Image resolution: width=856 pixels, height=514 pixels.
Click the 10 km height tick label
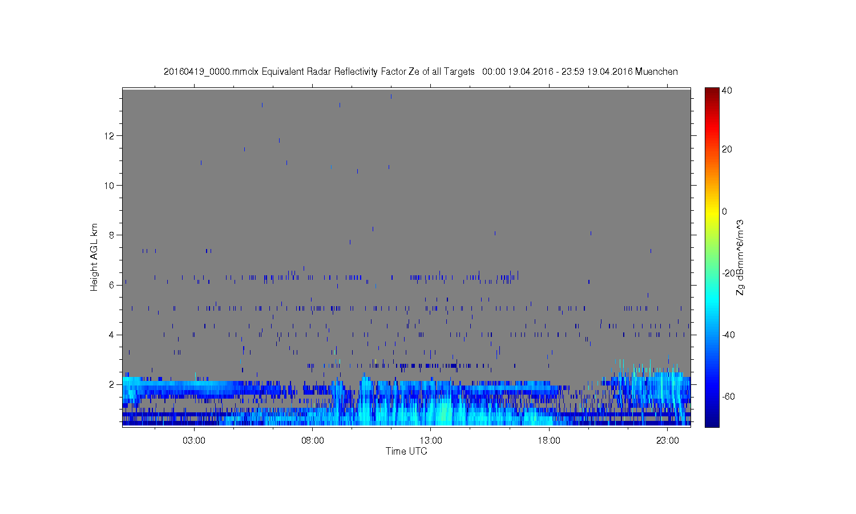coord(110,186)
